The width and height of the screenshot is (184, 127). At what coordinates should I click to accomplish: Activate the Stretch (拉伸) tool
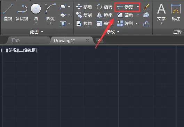tap(84, 23)
